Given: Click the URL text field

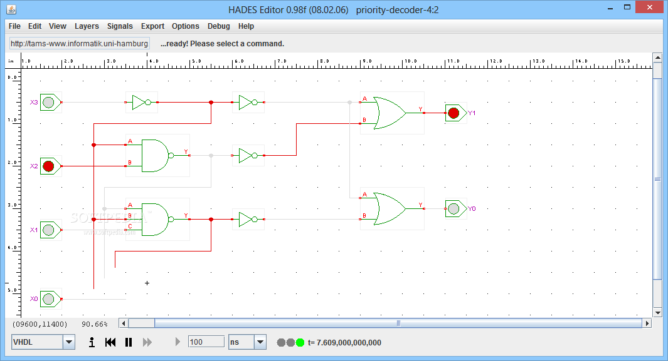Looking at the screenshot, I should pos(79,43).
